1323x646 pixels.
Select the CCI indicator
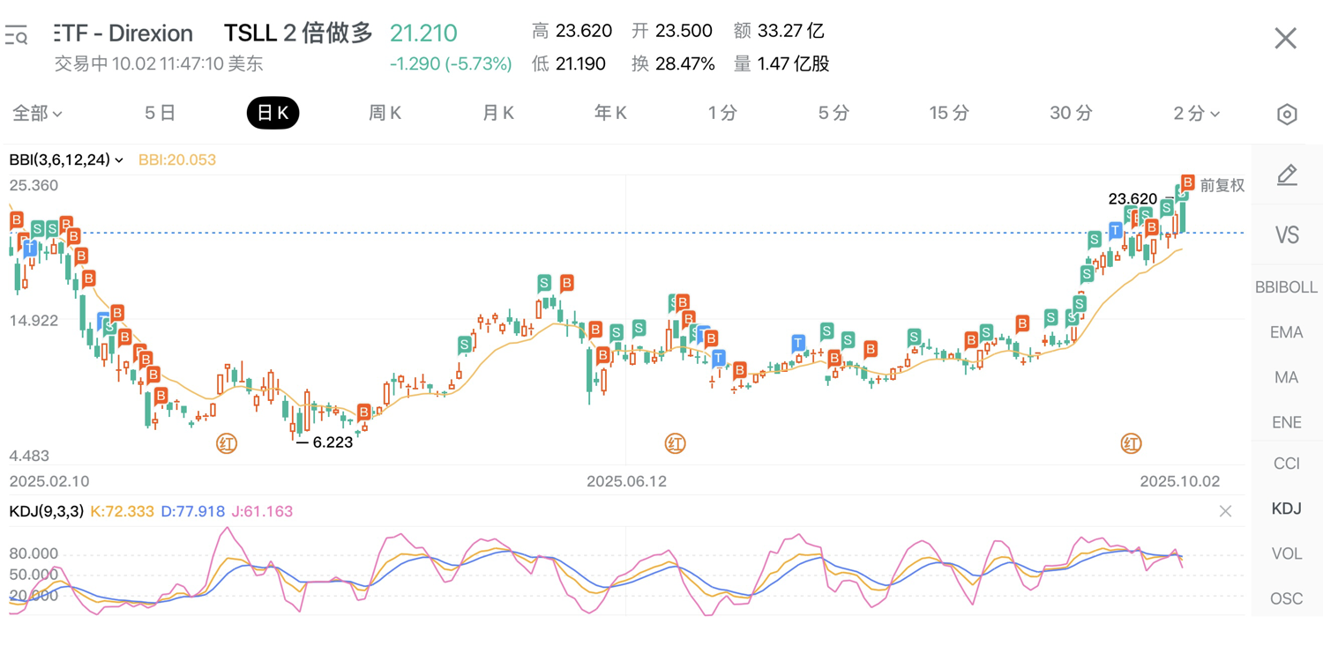[1286, 464]
